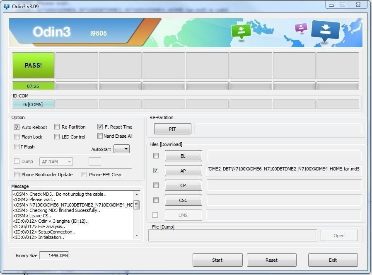The image size is (372, 275).
Task: Click the Binary Size 1448.0MB field
Action: [54, 255]
